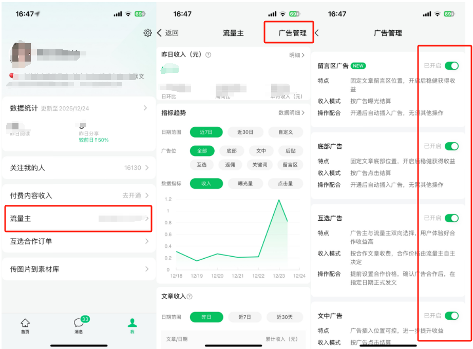Toggle the 文中广告 switch

[x=451, y=316]
